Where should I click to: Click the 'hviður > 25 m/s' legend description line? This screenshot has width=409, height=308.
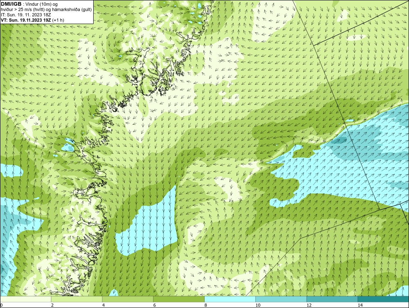46,9
